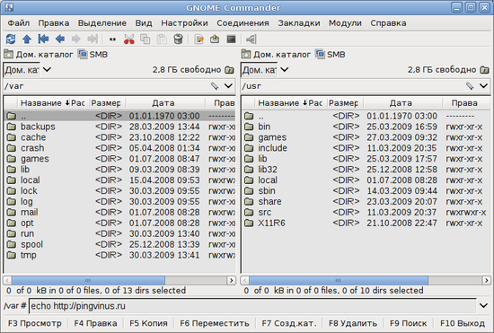Select lib32 folder in right pane
This screenshot has height=333, width=494.
366,170
